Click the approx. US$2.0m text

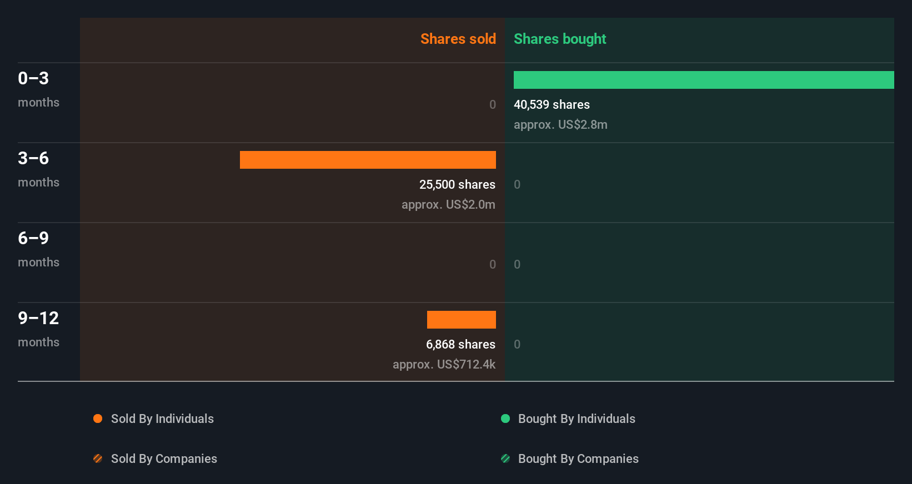pyautogui.click(x=448, y=204)
